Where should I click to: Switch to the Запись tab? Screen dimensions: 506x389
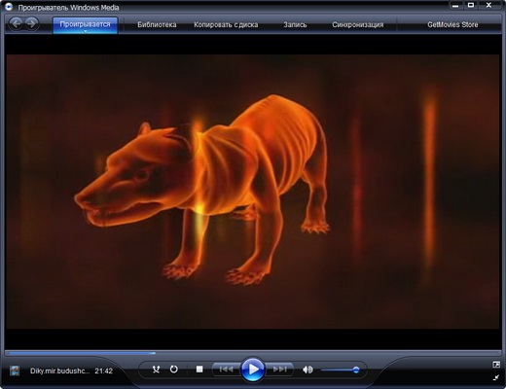click(x=295, y=24)
